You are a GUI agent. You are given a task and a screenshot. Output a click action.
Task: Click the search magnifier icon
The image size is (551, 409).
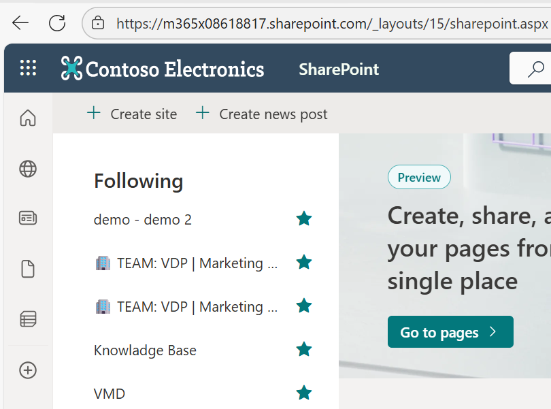[536, 69]
